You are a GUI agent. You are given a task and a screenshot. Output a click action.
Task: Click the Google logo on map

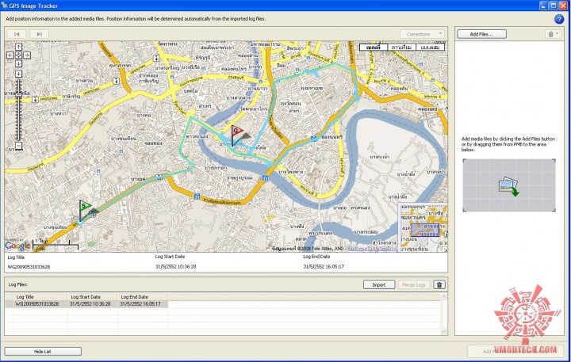click(17, 246)
